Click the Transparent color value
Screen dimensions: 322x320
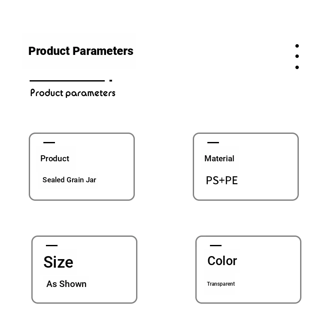pyautogui.click(x=221, y=284)
